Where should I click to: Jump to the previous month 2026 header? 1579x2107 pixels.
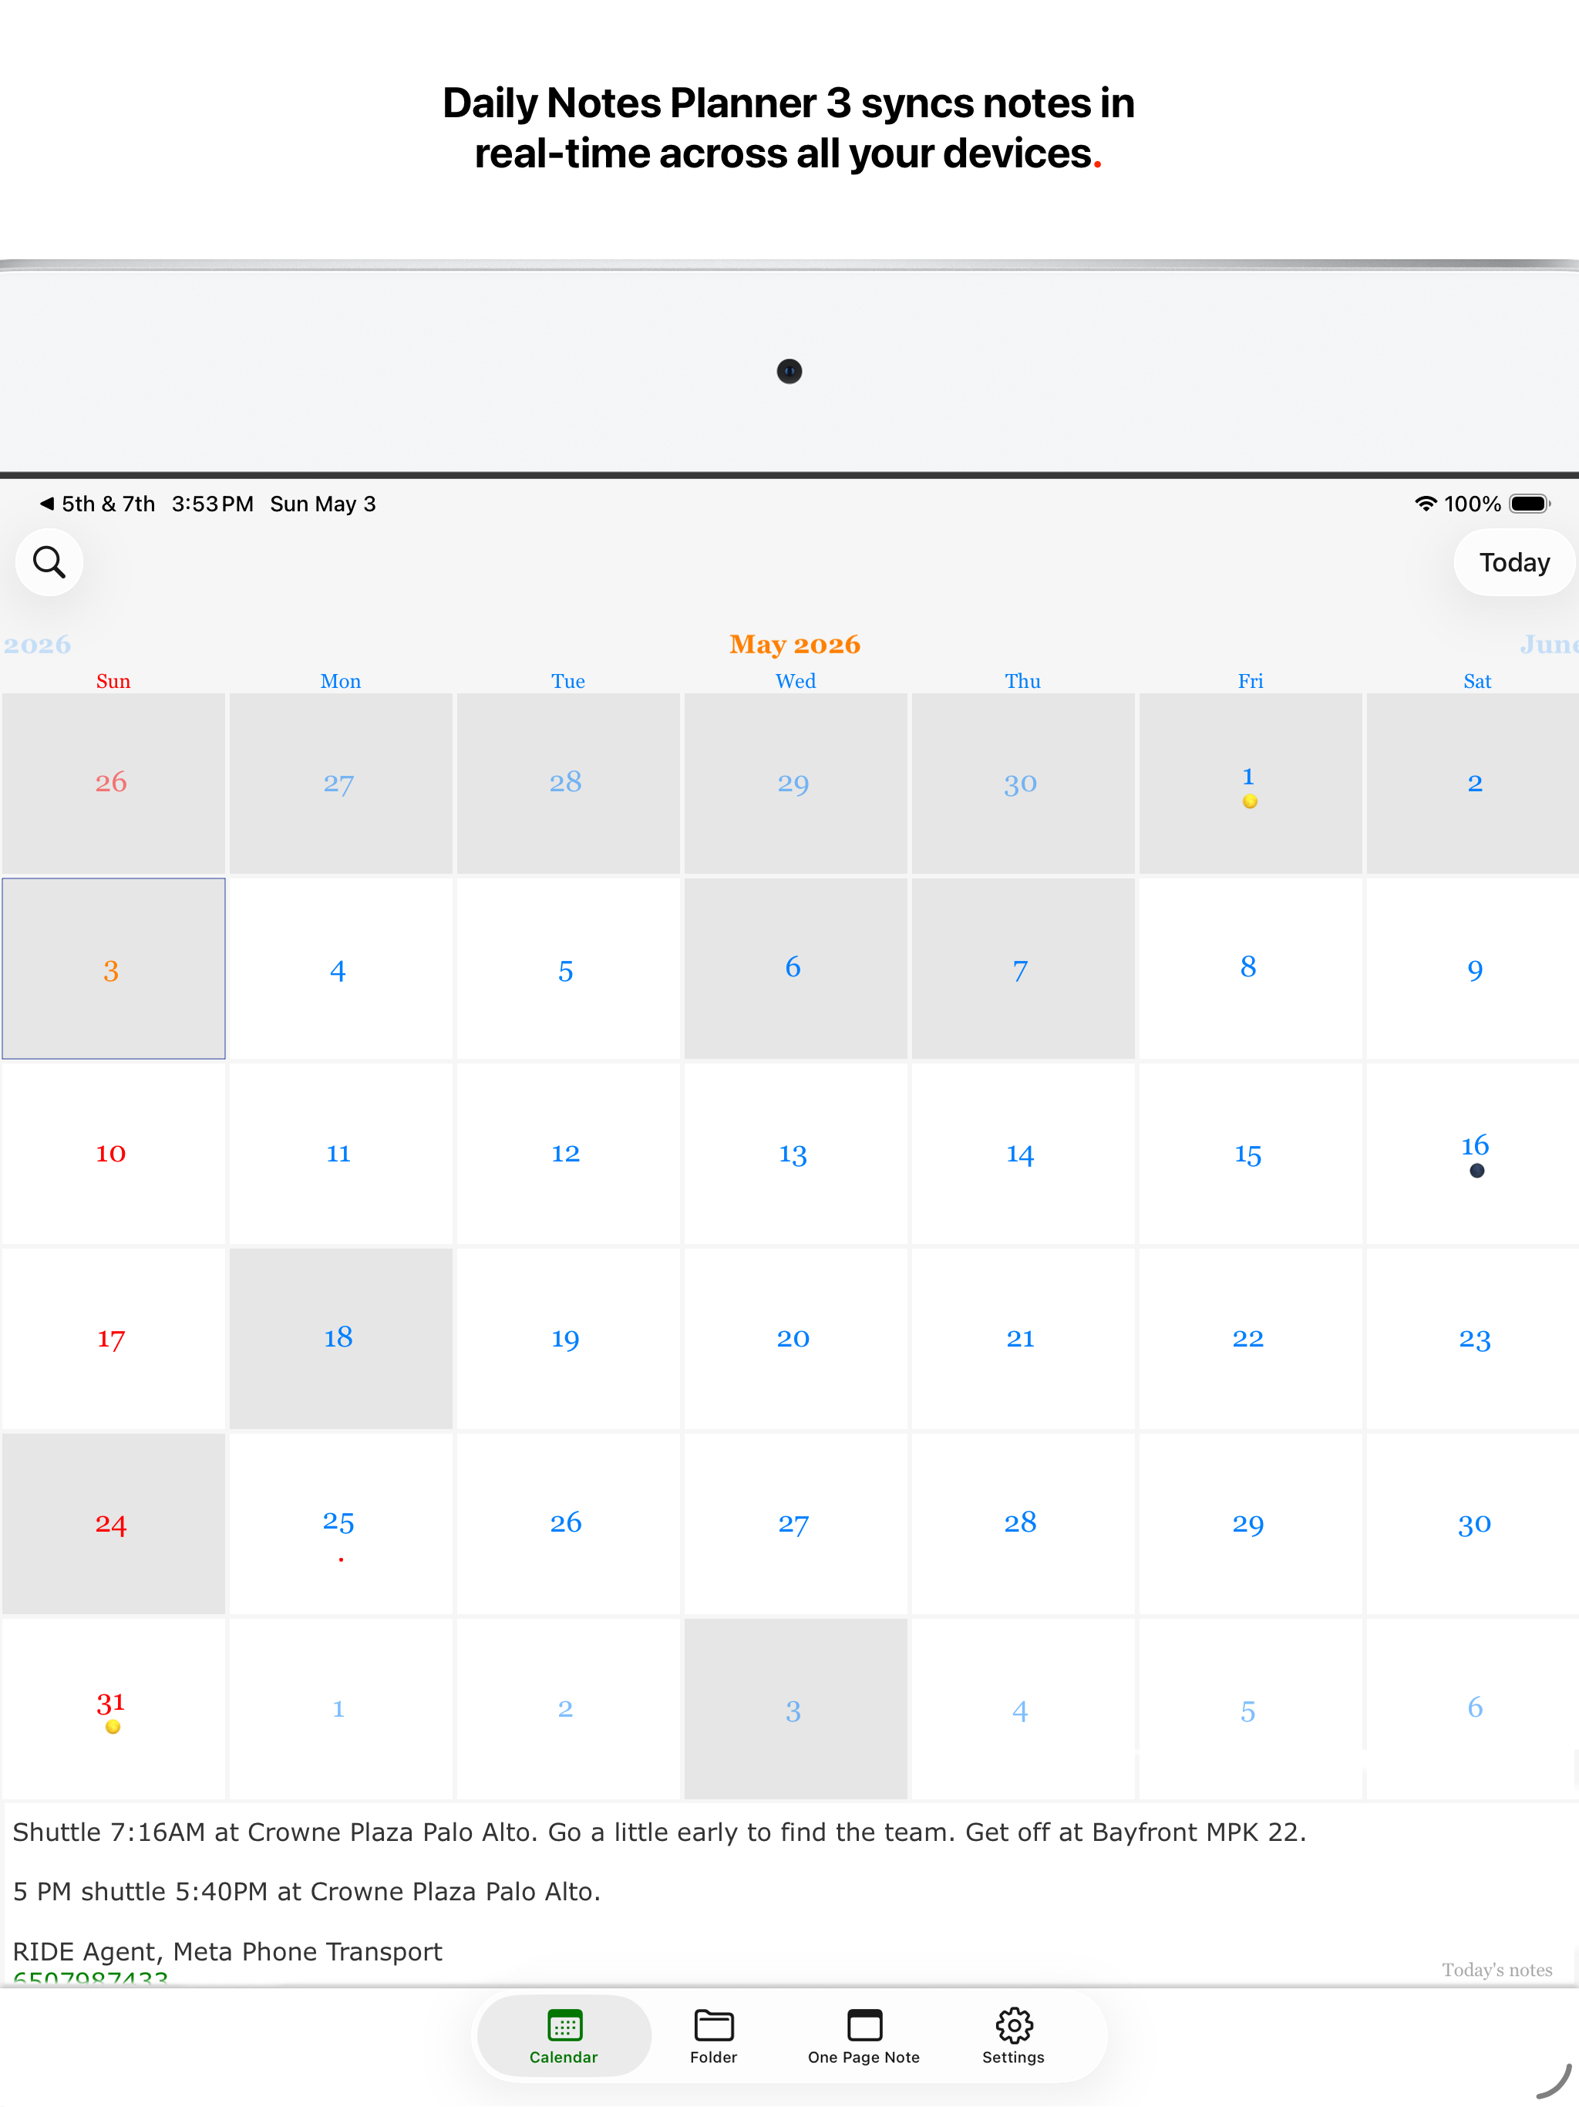[x=37, y=645]
